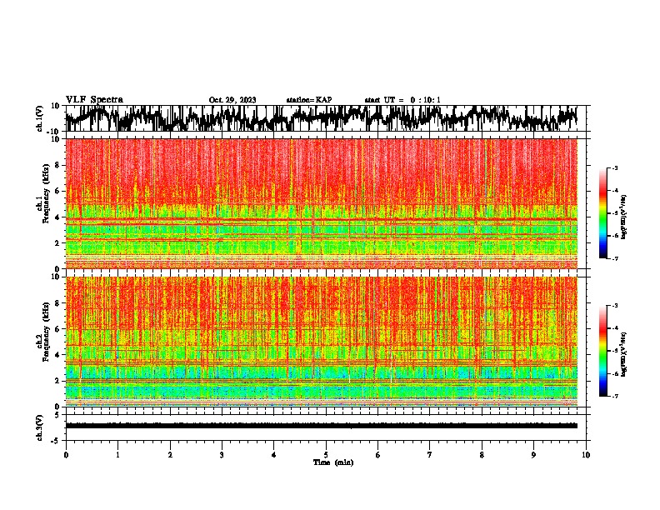Click the ch.2 'Frequency (kHz)' axis label

(x=47, y=332)
